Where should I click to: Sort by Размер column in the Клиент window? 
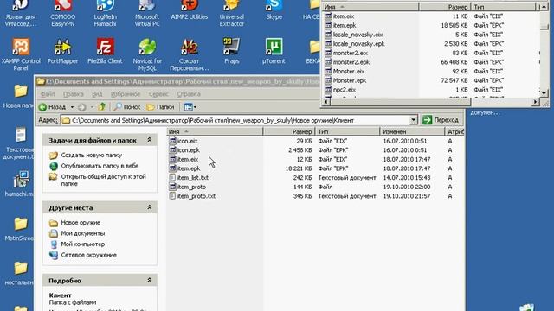(289, 131)
